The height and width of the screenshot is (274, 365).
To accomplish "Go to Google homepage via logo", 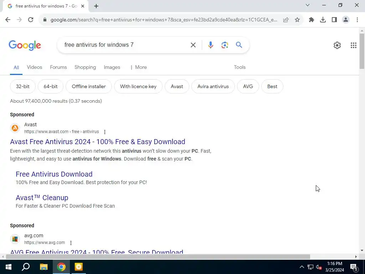I will coord(25,45).
